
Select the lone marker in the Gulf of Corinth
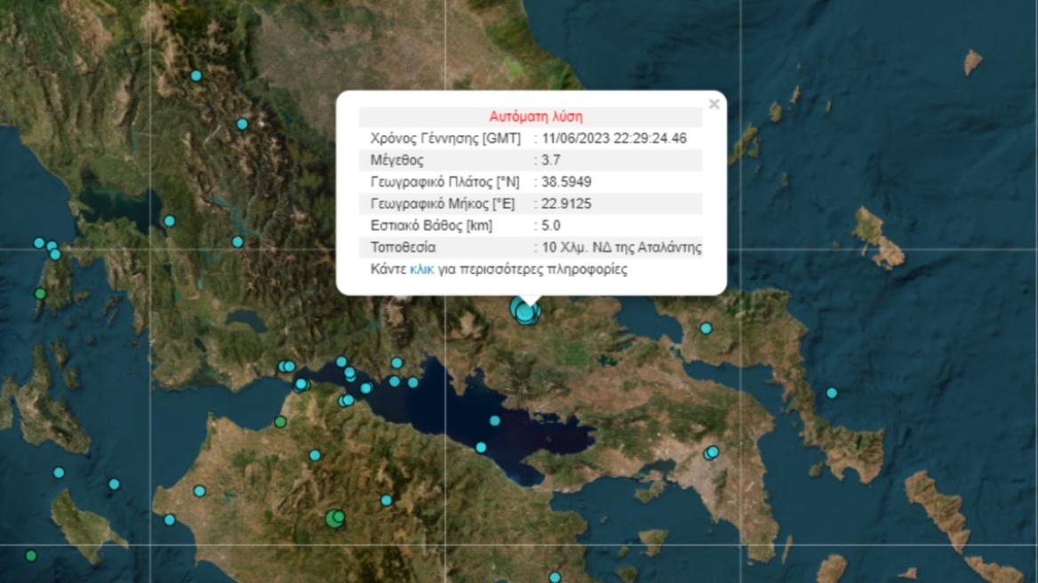(494, 419)
